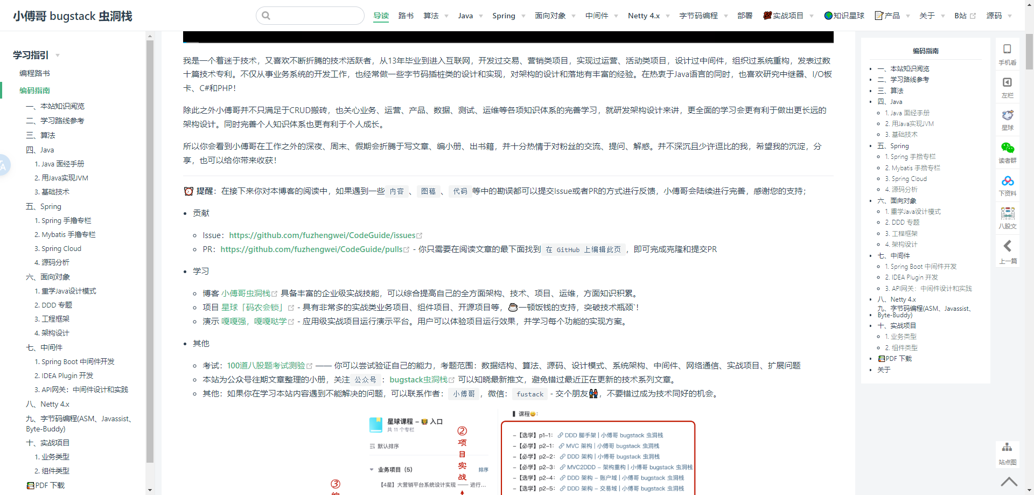Open the 读者群 WeChat group icon
The width and height of the screenshot is (1034, 495).
(1007, 152)
